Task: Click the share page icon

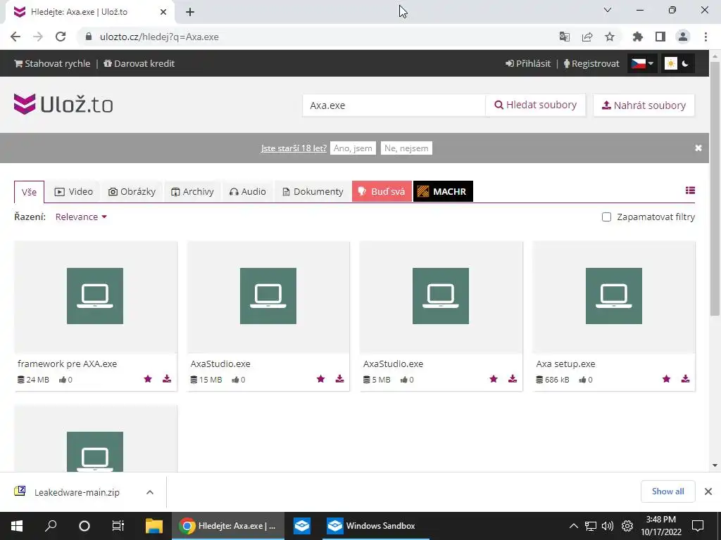Action: (x=587, y=37)
